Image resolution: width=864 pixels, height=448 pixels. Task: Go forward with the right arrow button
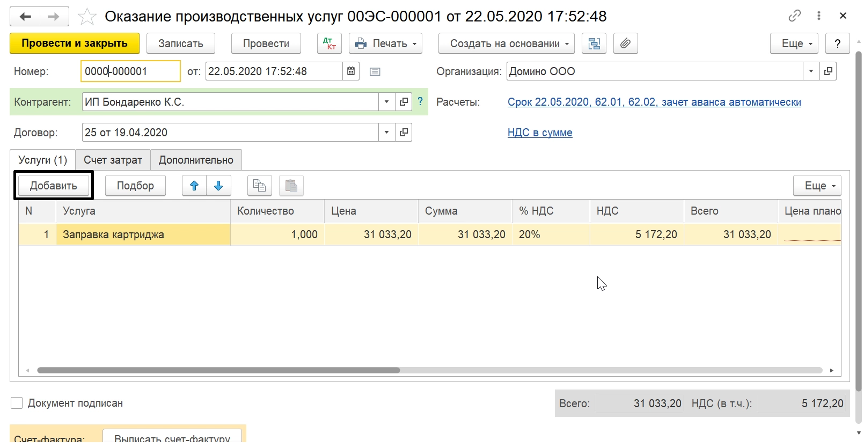pyautogui.click(x=54, y=17)
